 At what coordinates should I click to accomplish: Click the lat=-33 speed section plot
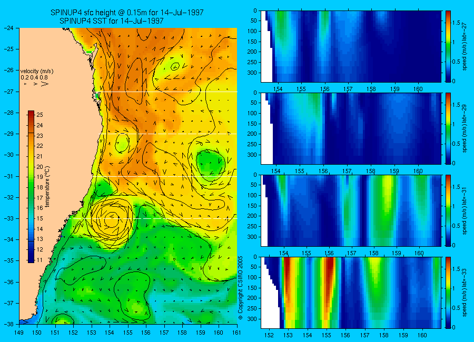click(x=351, y=293)
